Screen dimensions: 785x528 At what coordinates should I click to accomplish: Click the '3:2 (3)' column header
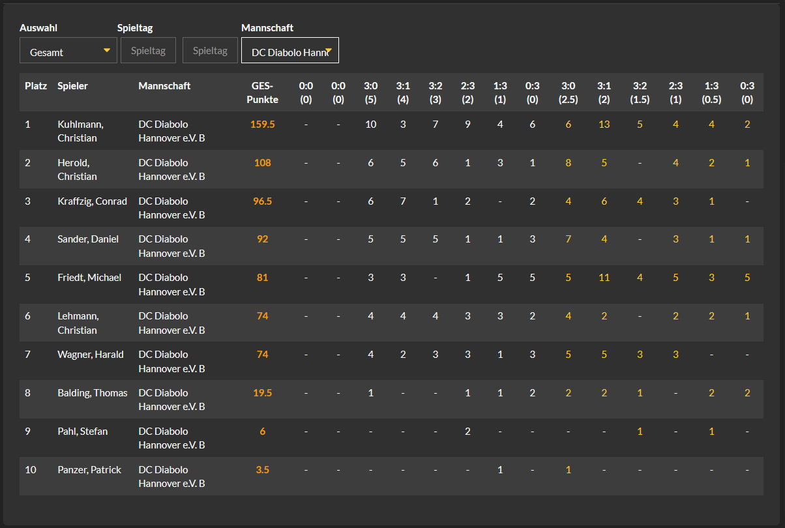click(436, 93)
